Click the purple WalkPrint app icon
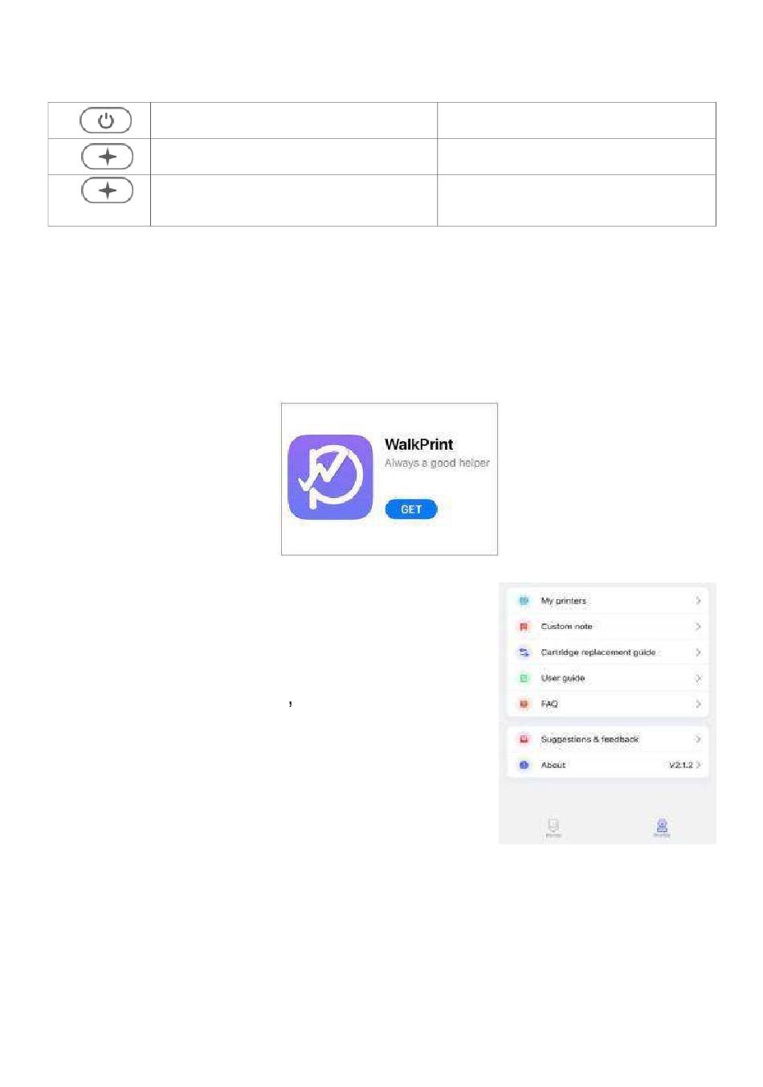 [330, 477]
